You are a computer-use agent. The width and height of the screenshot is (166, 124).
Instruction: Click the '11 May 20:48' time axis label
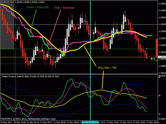pyautogui.click(x=152, y=122)
